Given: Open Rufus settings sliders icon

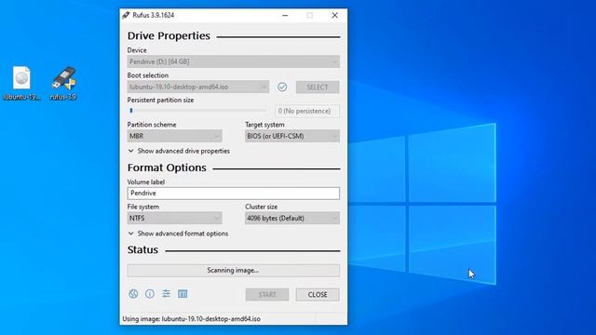Looking at the screenshot, I should coord(166,294).
